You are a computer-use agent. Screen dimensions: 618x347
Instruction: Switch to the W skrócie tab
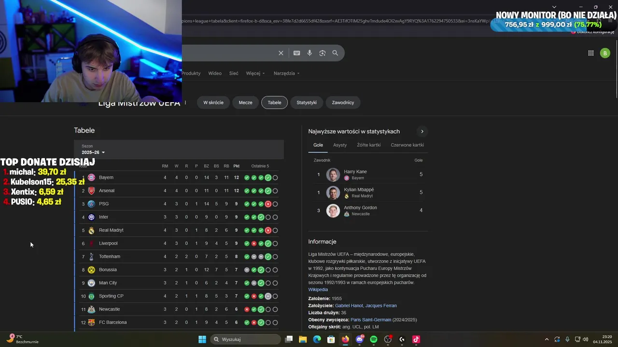213,103
